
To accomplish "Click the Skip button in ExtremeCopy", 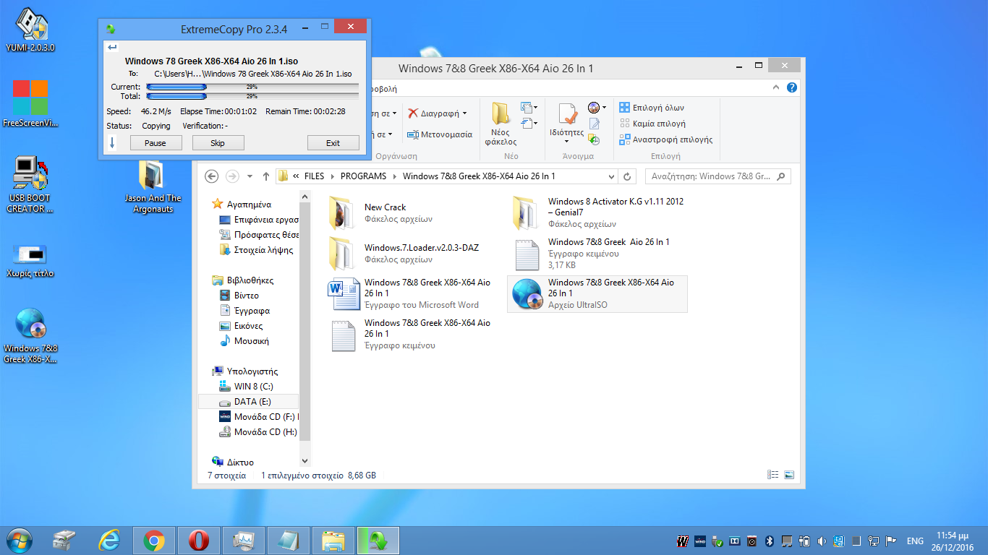I will tap(218, 143).
